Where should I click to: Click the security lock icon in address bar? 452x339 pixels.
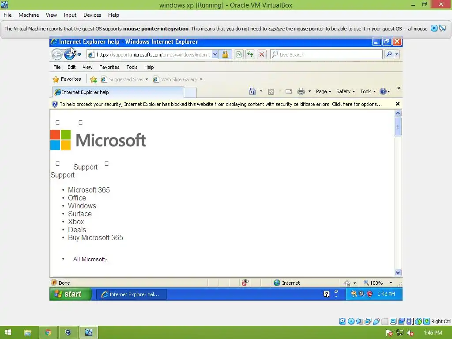(x=225, y=54)
